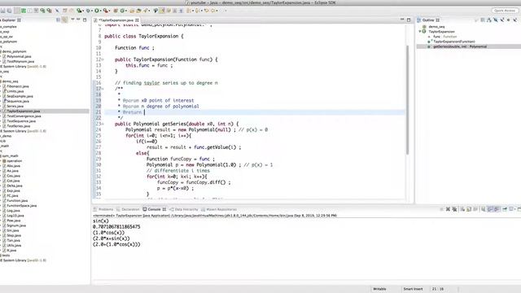The width and height of the screenshot is (521, 293).
Task: Click the Last Edit Location arrow icon
Action: 206,11
